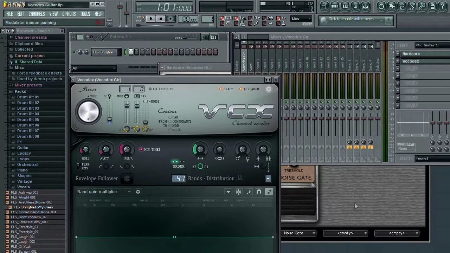Click the snowflake freeze icon beside Envelope Follower
Viewport: 450px width, 253px height.
point(127,179)
